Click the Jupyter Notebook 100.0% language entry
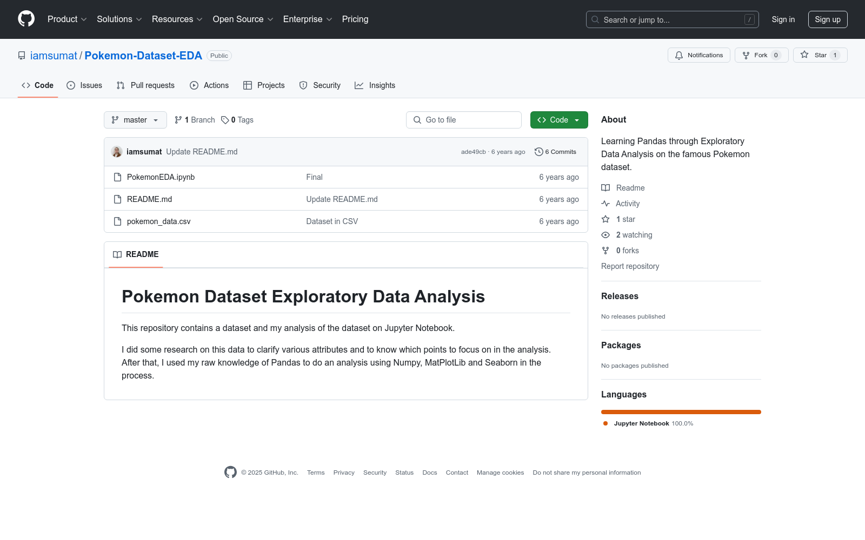The image size is (865, 540). (x=648, y=423)
